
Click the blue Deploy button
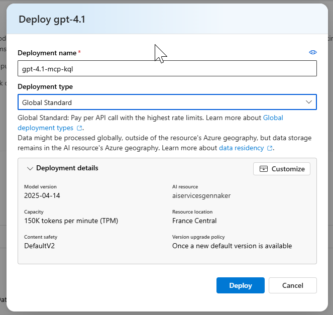pyautogui.click(x=240, y=285)
